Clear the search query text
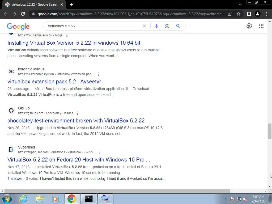The height and width of the screenshot is (204, 272). click(144, 26)
